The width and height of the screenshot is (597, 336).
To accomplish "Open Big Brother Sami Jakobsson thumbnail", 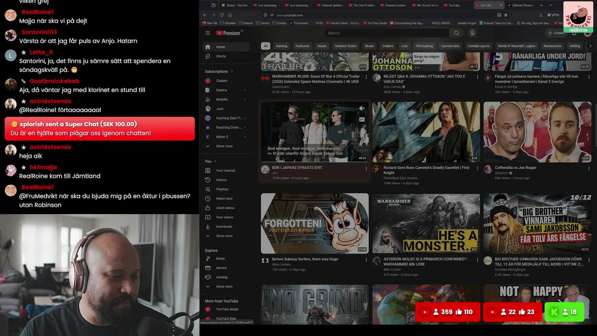I will coord(537,224).
